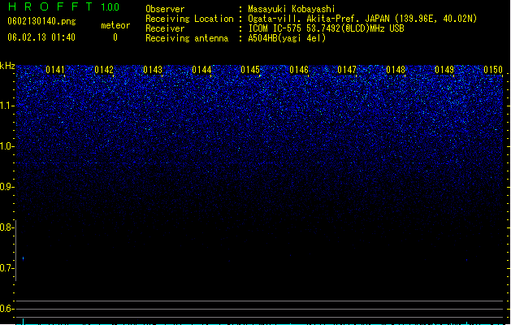The height and width of the screenshot is (325, 511).
Task: Click the 1.0 kHz axis label
Action: click(6, 146)
